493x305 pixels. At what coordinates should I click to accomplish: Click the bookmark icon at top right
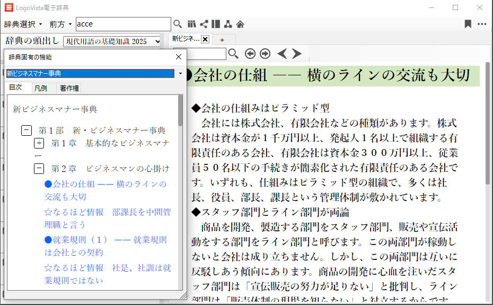click(x=468, y=24)
